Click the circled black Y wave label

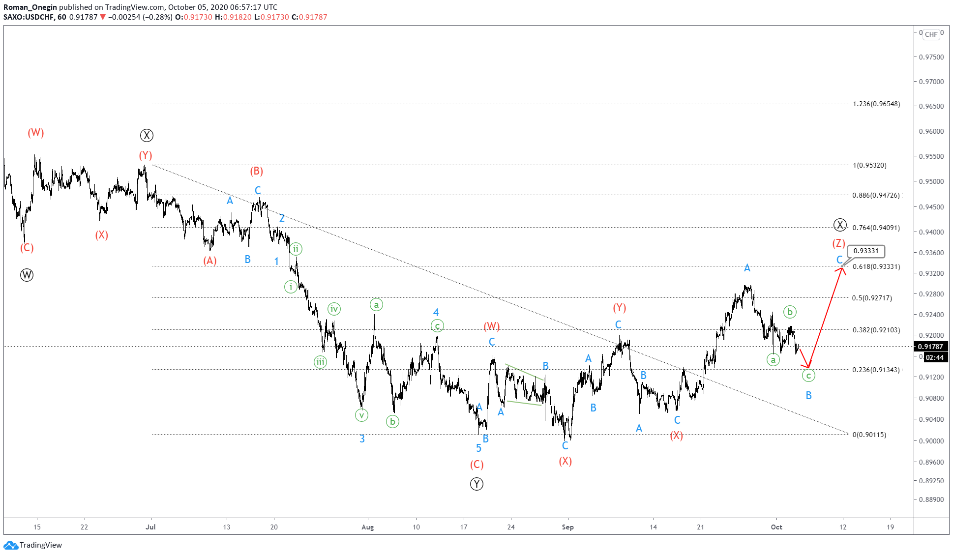coord(476,484)
